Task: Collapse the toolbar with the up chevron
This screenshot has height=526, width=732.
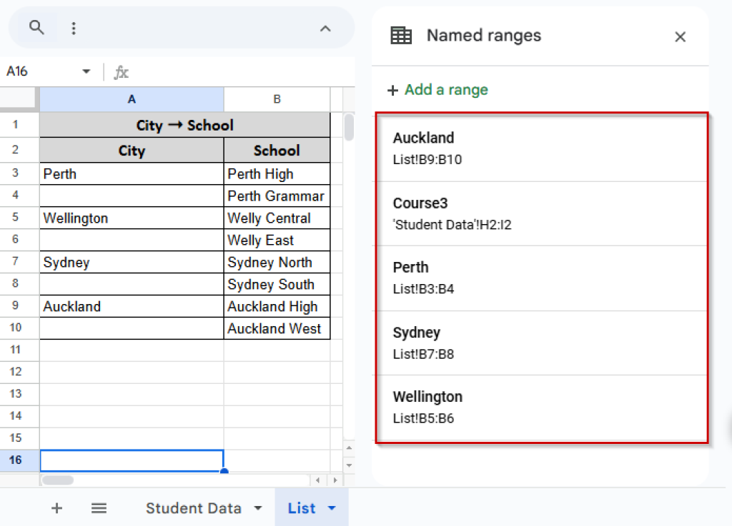Action: (325, 29)
